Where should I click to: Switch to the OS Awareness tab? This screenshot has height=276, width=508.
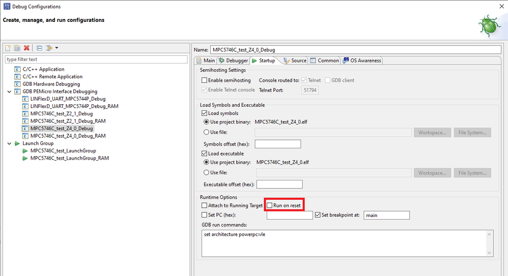pos(362,60)
